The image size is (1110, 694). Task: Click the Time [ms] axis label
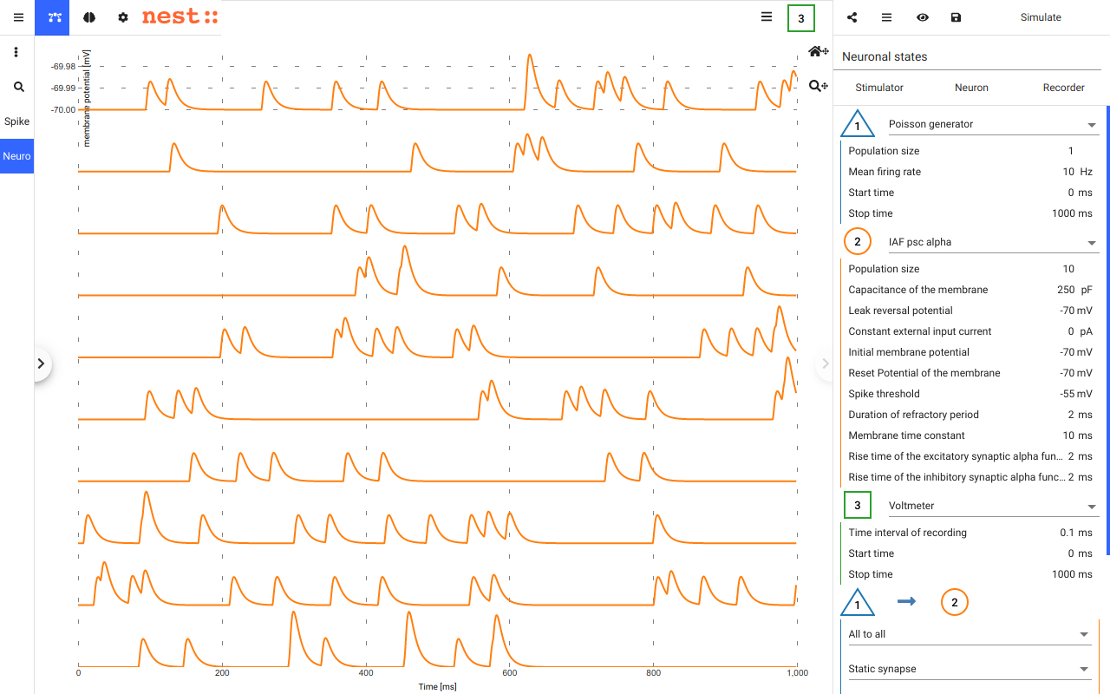click(x=437, y=687)
